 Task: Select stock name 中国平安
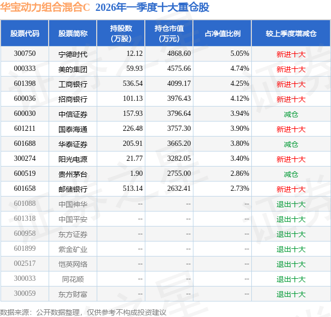(73, 219)
